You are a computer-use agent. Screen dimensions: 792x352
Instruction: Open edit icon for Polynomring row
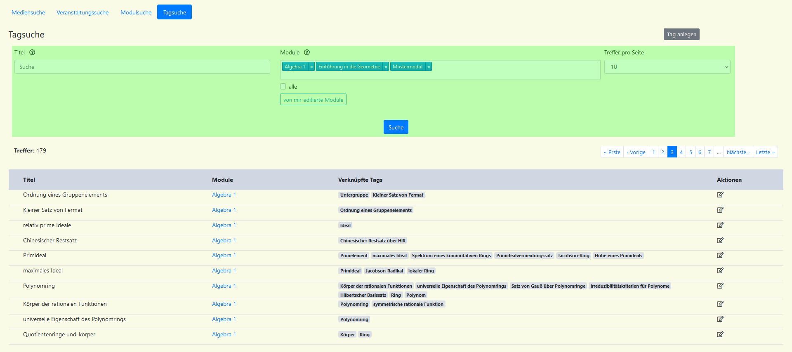click(x=720, y=286)
